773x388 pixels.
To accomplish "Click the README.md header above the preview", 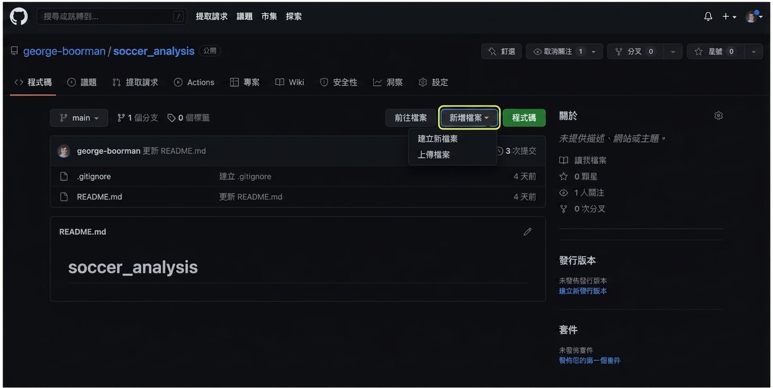I will (x=82, y=232).
